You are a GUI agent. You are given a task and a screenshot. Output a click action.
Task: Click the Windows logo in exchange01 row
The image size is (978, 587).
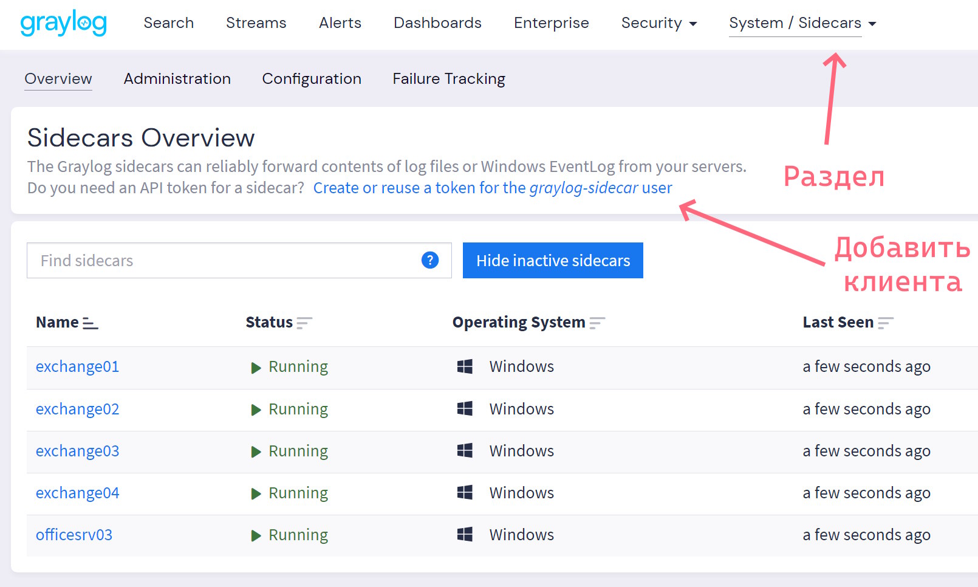pyautogui.click(x=465, y=366)
